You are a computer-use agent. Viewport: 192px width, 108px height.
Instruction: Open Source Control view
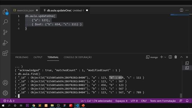click(5, 32)
